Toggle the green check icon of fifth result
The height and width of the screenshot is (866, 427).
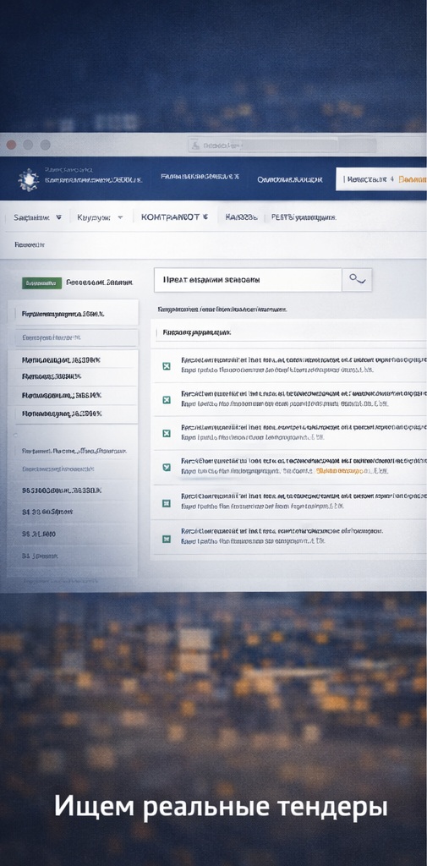[166, 503]
